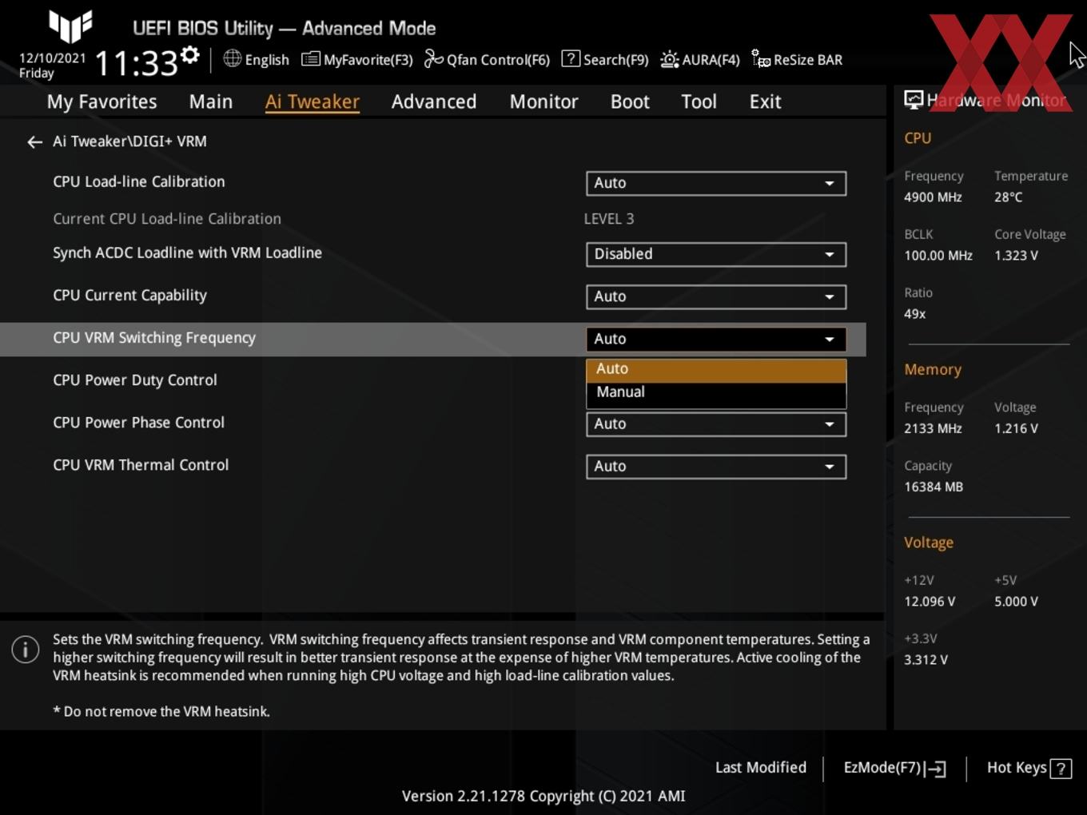Click the 4900 MHz CPU frequency value
Screen dimensions: 1087x815
point(933,197)
